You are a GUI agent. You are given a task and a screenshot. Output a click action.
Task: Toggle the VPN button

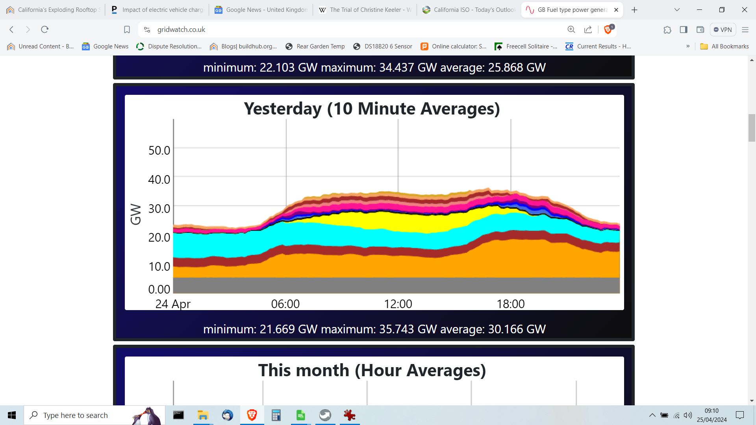[723, 30]
